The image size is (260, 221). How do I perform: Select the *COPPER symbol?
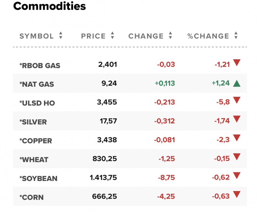click(36, 141)
